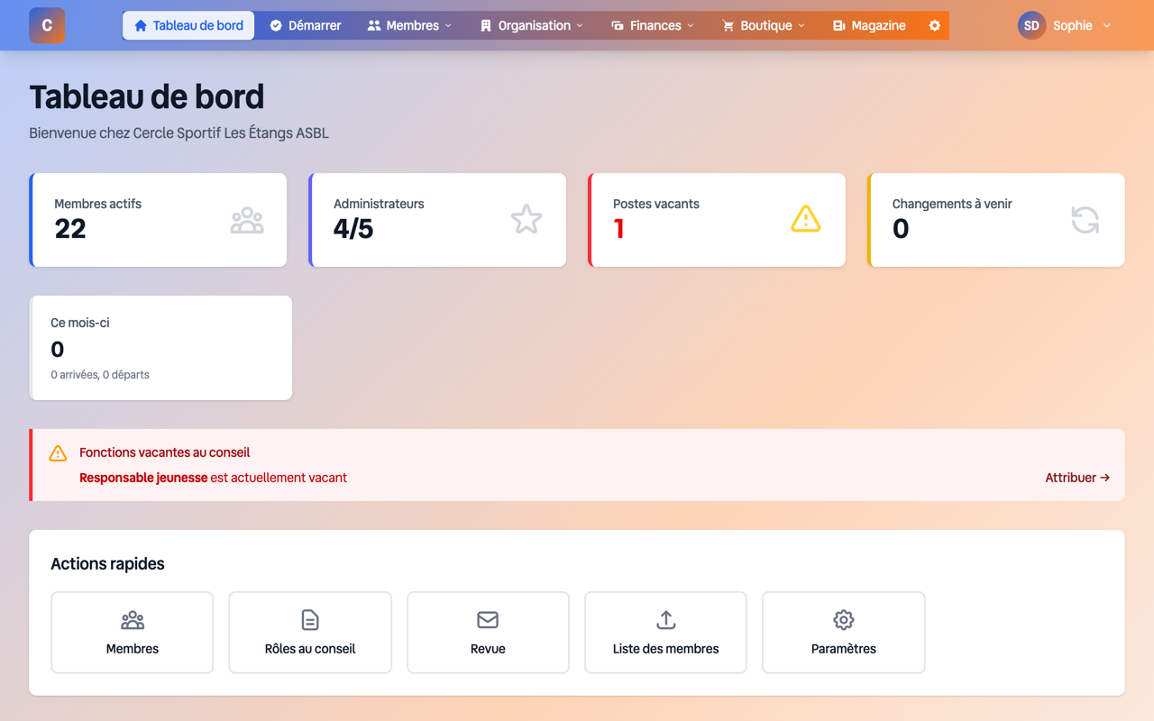The width and height of the screenshot is (1154, 721).
Task: Expand the Membres menu chevron
Action: 448,25
